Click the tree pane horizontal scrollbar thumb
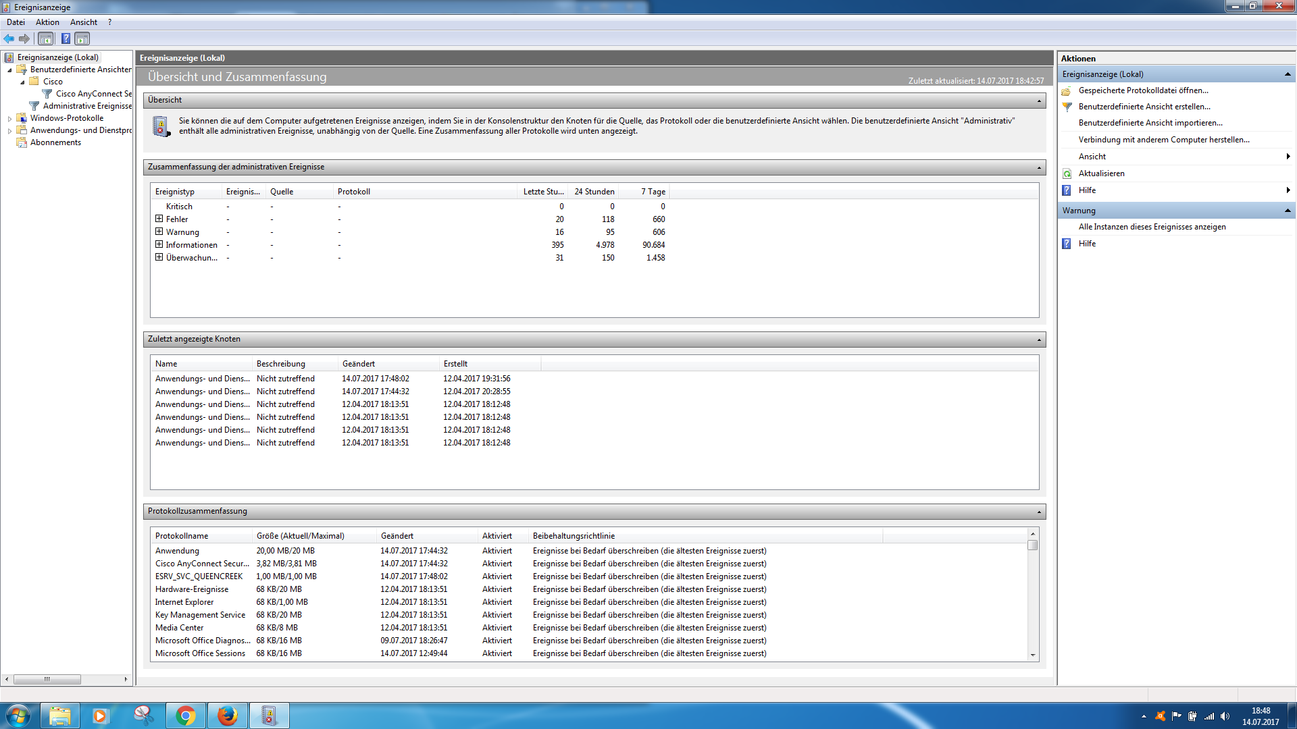 tap(47, 679)
